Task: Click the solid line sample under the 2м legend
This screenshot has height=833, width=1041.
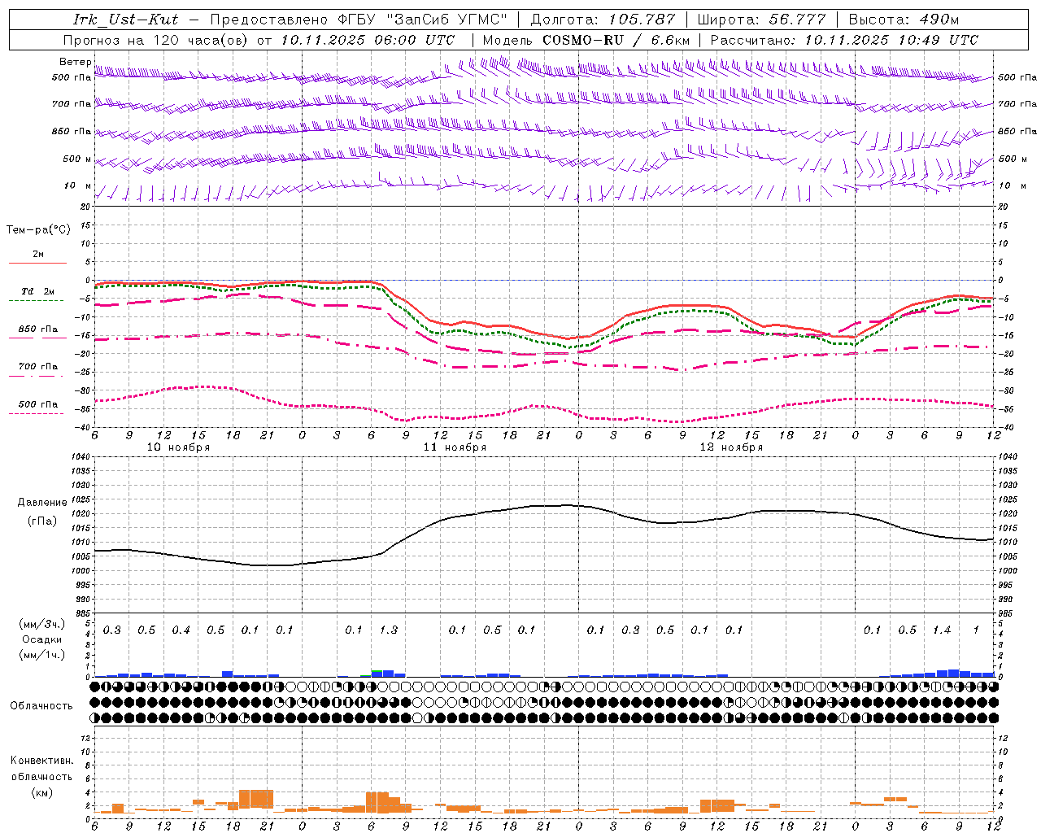Action: (37, 264)
